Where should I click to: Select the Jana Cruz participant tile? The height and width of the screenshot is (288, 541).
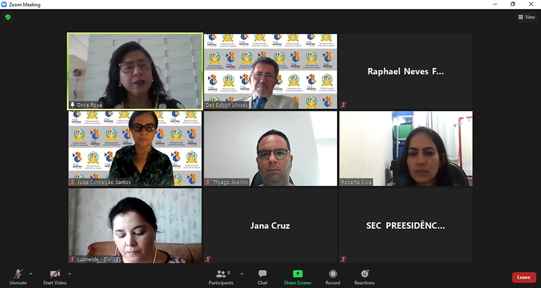[x=270, y=226]
